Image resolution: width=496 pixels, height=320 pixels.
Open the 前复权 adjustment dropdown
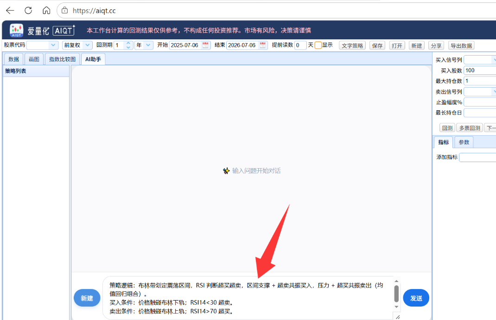tap(88, 45)
